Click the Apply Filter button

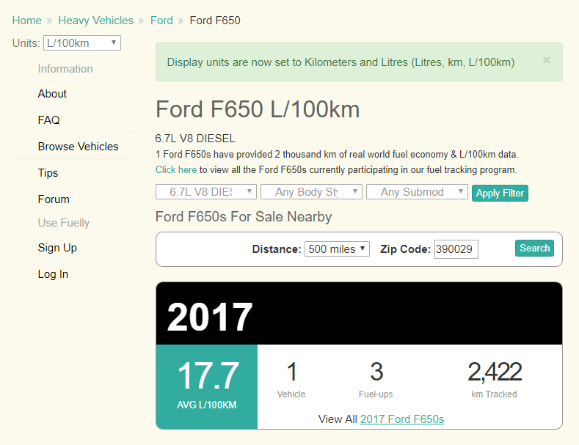click(x=500, y=193)
